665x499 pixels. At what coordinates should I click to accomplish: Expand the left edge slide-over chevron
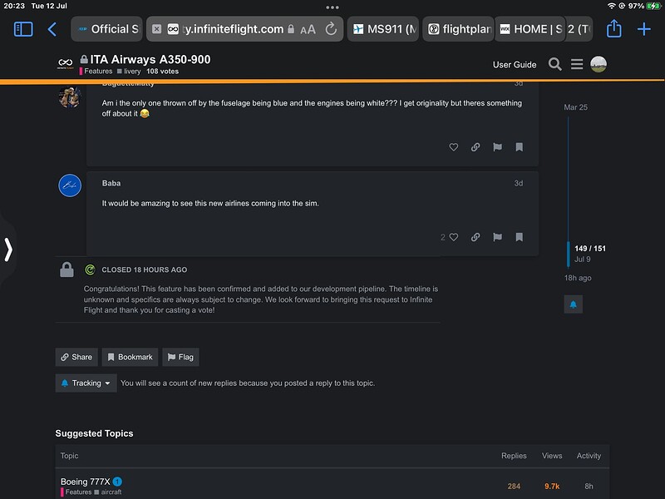pyautogui.click(x=8, y=249)
